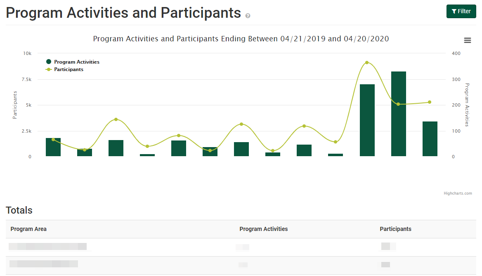
Task: Click the chart title showing the date range
Action: tap(240, 38)
